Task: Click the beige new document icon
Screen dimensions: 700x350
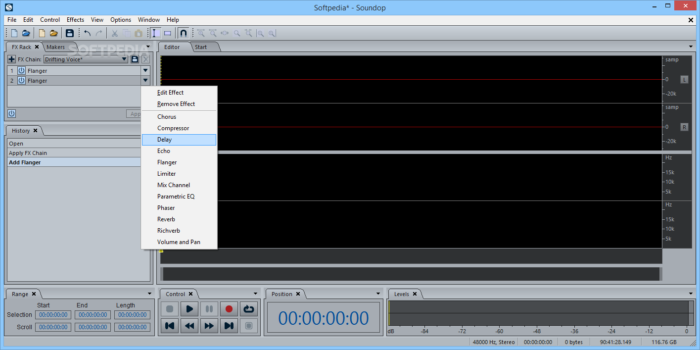Action: [x=42, y=33]
